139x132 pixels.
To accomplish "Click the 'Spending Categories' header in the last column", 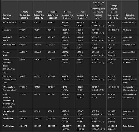I will 130,17.
